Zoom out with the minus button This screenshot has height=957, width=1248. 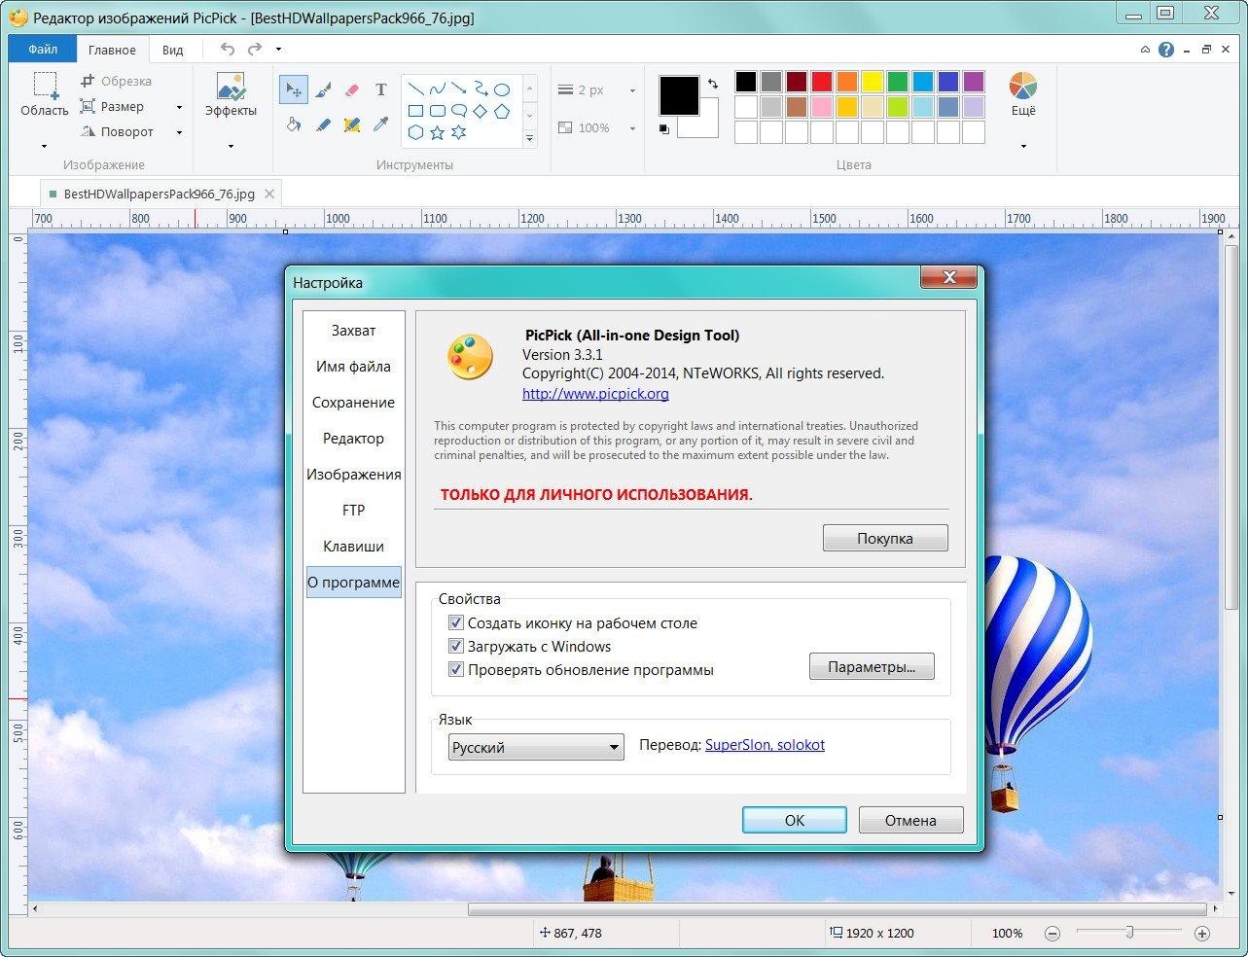[x=1052, y=933]
